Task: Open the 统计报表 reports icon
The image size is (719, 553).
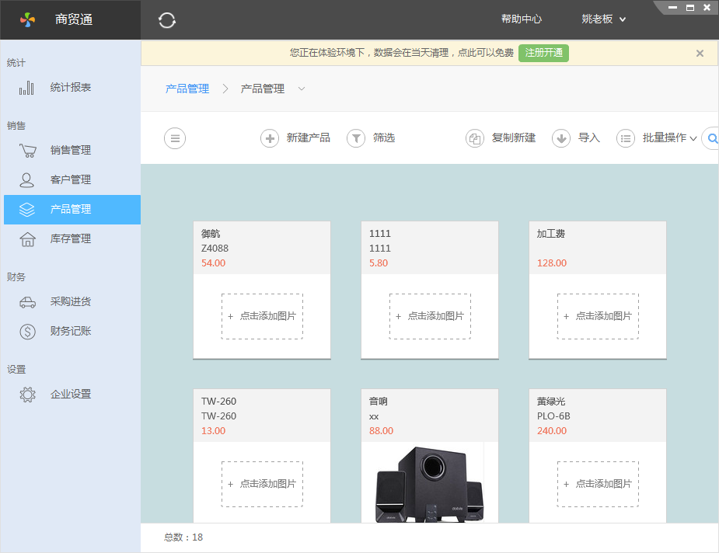Action: [27, 87]
